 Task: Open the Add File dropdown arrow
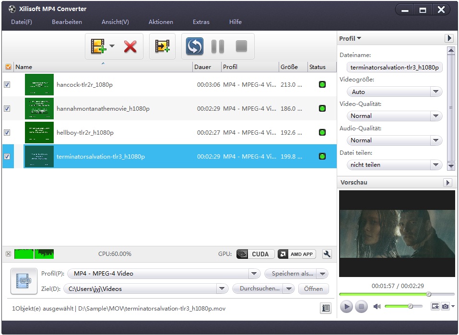(x=112, y=46)
